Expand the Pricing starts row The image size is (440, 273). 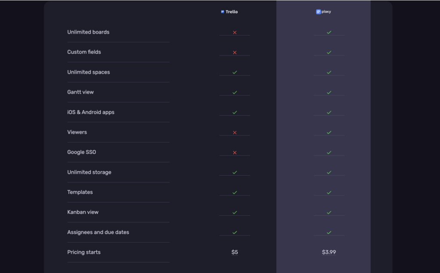tap(84, 252)
